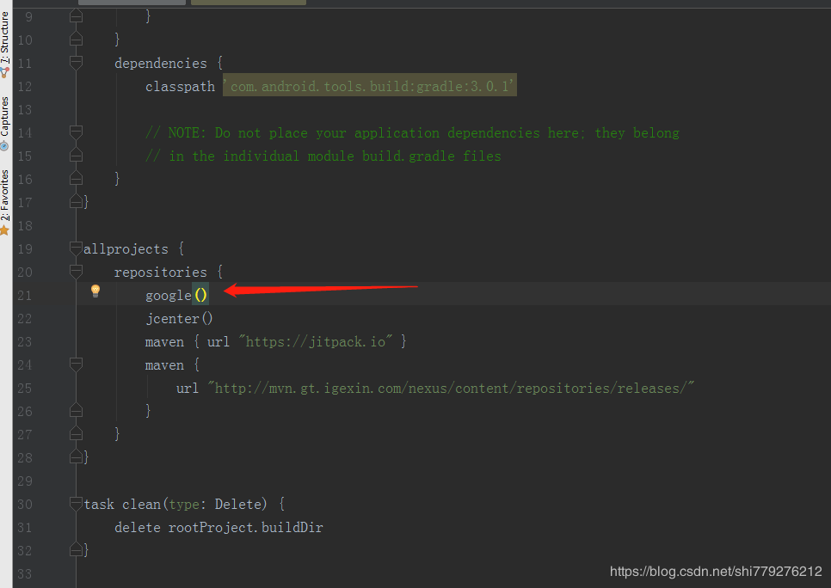Viewport: 831px width, 588px height.
Task: Click the fold end marker on line 28
Action: tap(76, 456)
